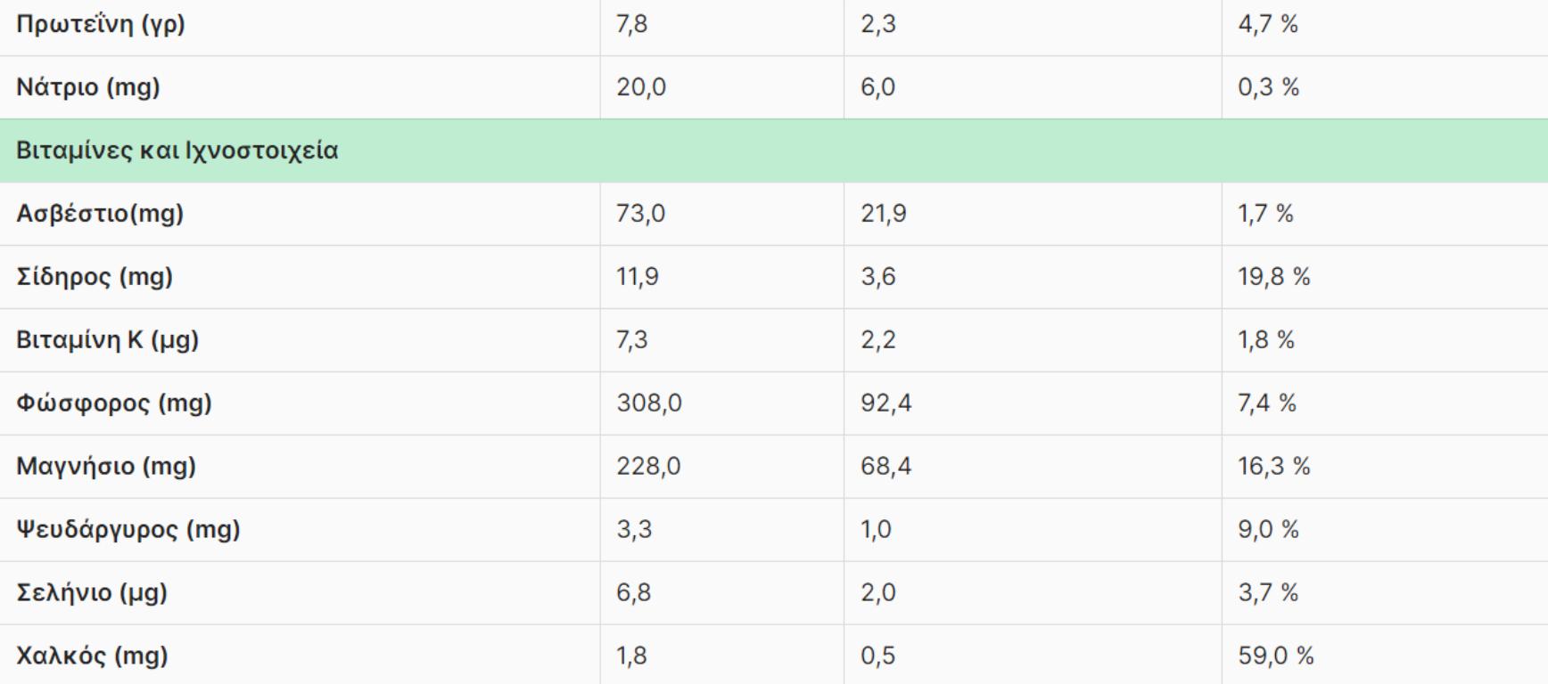Select the Σελήνιο (μg) row label

click(x=92, y=593)
